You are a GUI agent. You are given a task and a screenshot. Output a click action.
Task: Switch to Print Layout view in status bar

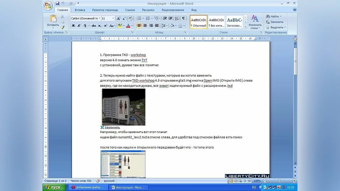point(231,181)
